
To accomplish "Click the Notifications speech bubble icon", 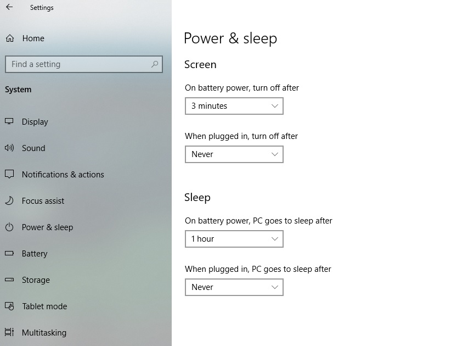I will tap(9, 174).
